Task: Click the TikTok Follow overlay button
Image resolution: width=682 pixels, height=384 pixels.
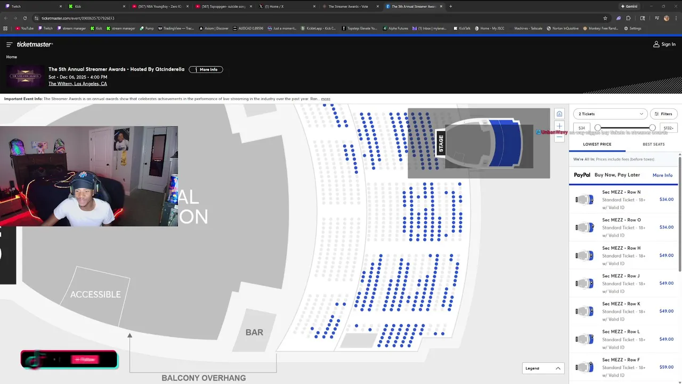Action: (69, 360)
